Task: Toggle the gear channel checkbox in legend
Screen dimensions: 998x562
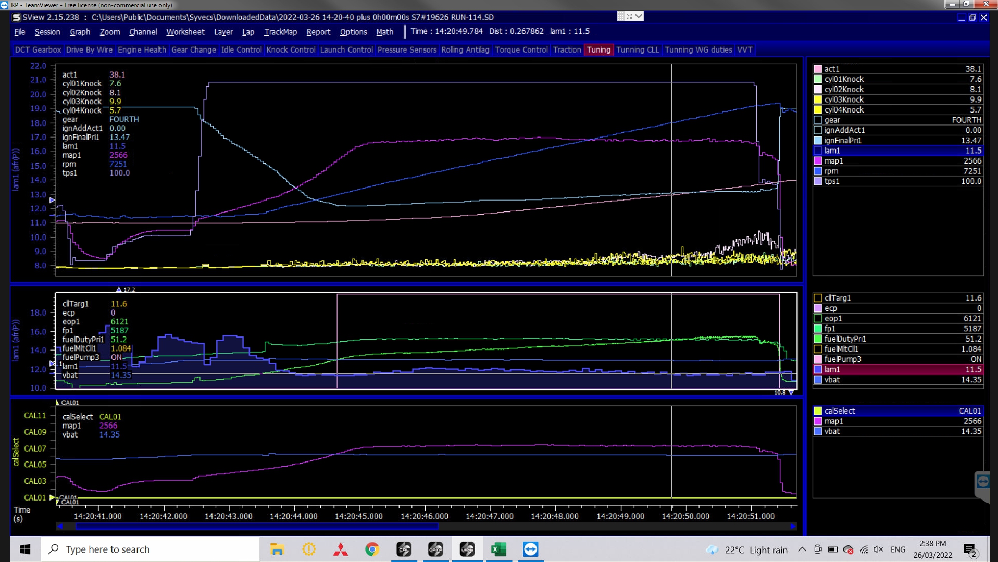Action: (818, 120)
